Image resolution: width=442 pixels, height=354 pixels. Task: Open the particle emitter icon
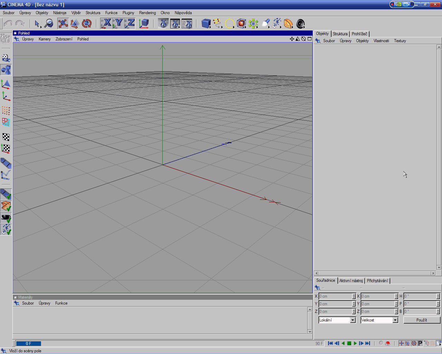(277, 24)
